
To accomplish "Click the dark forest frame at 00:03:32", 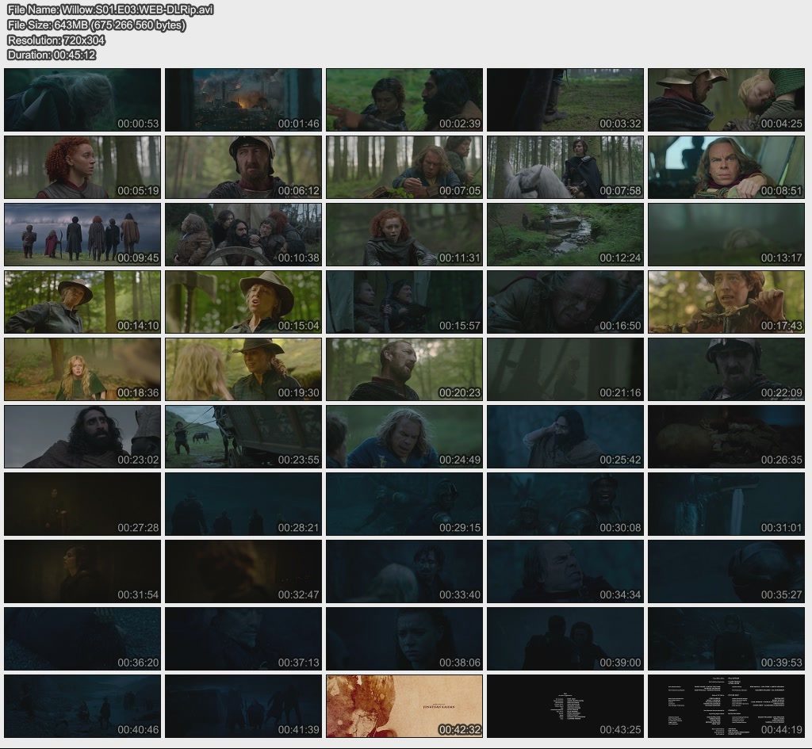I will tap(565, 100).
